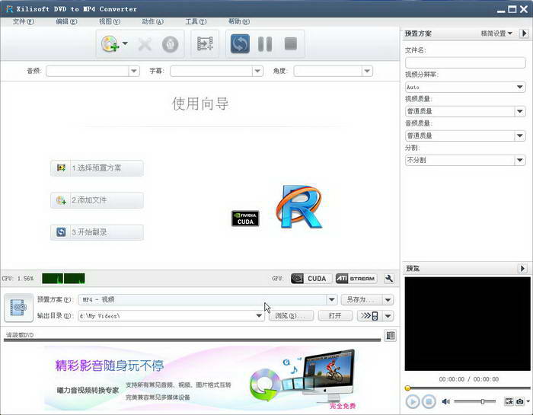Open the snapshot dropdown arrow
This screenshot has height=415, width=533.
[528, 401]
